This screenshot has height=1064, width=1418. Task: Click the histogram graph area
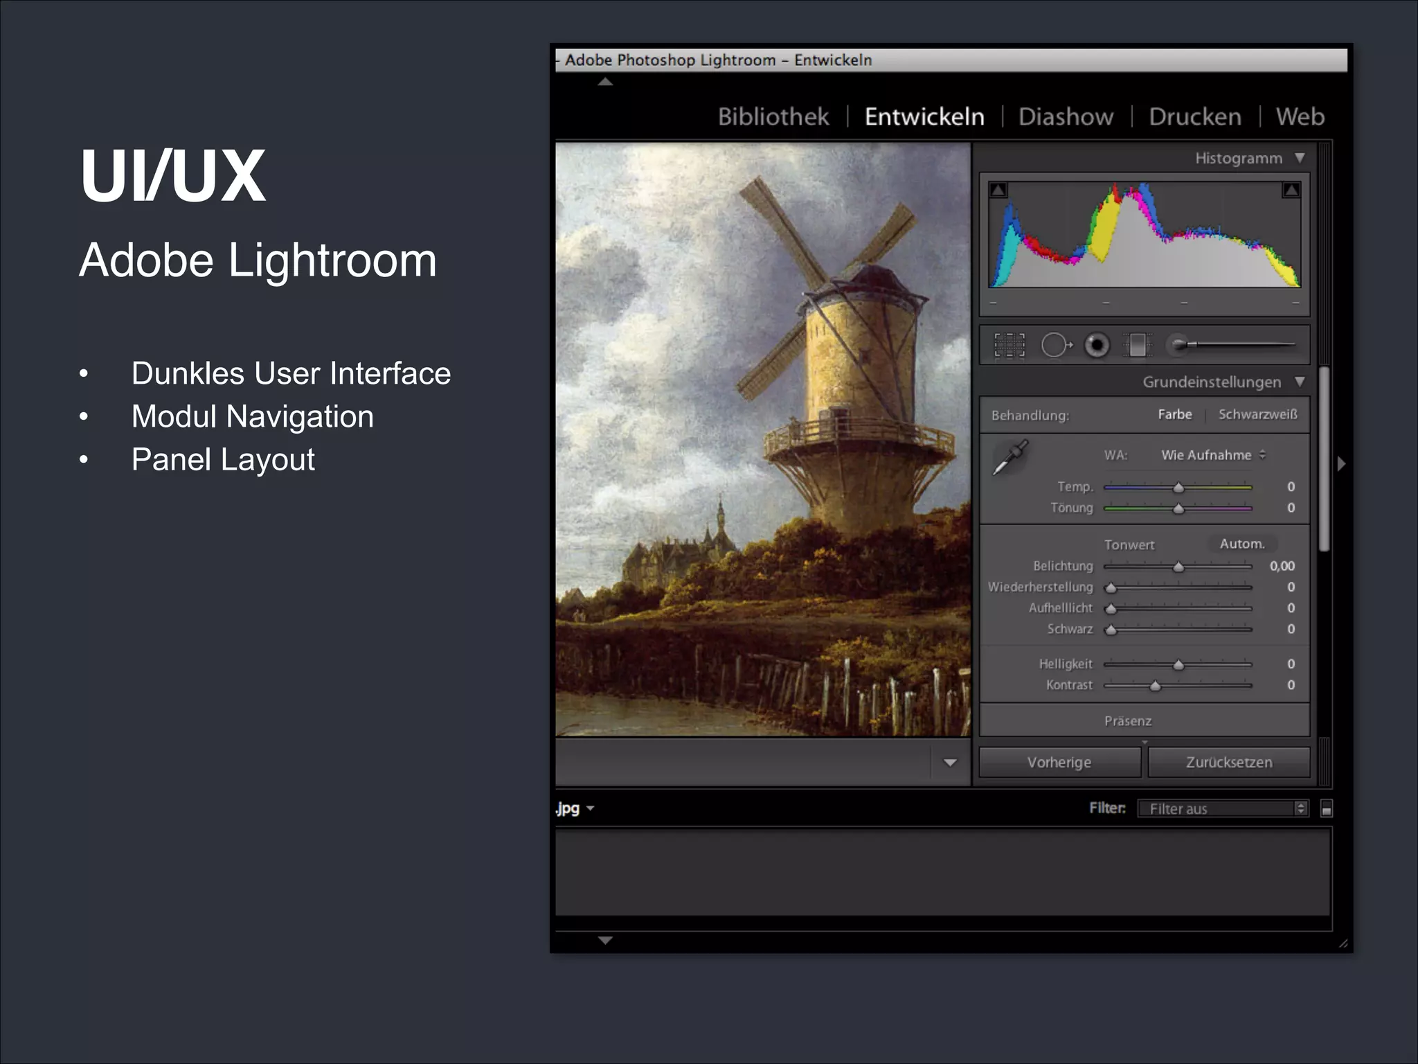click(1145, 234)
